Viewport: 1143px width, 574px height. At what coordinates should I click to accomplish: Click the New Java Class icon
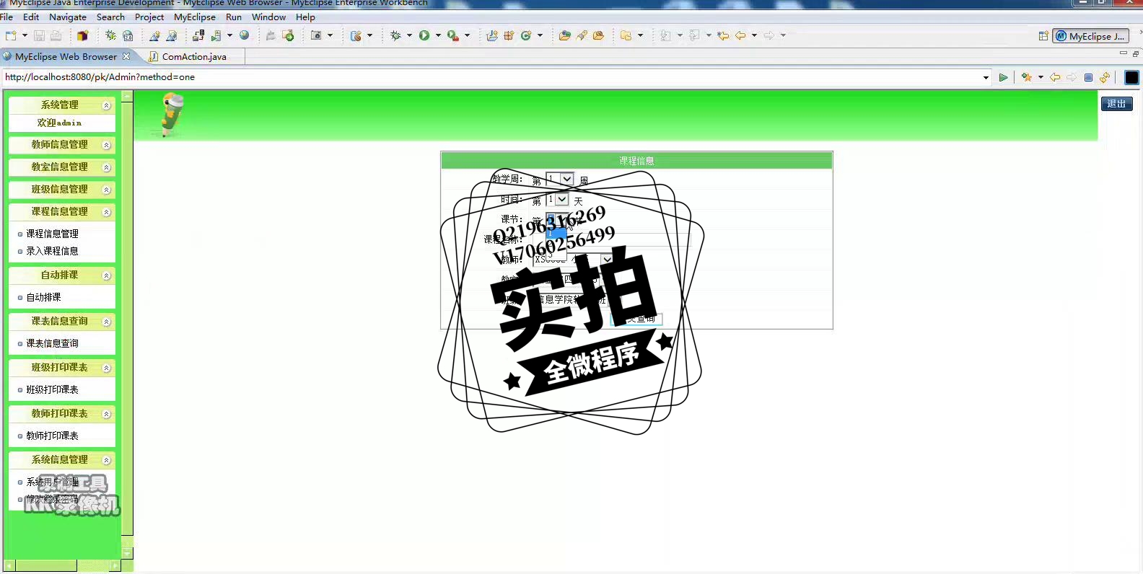(526, 35)
